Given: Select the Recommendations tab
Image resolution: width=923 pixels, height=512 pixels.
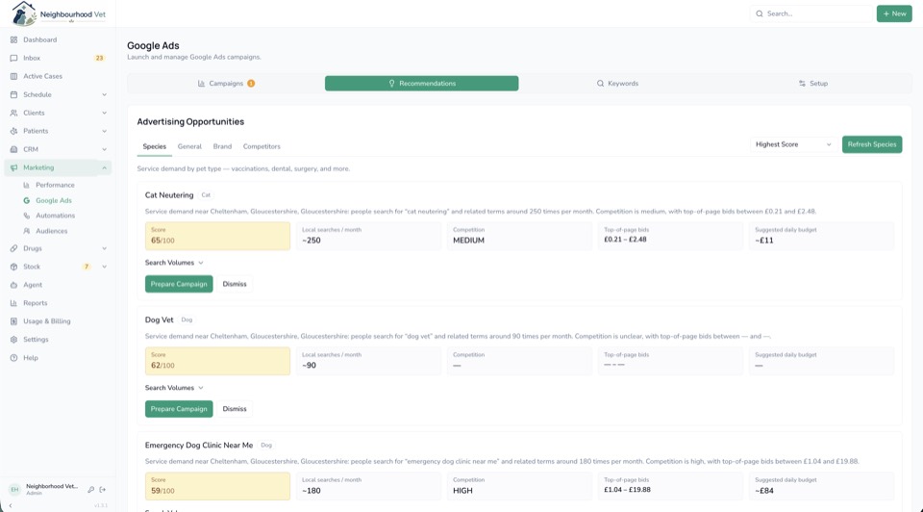Looking at the screenshot, I should (x=421, y=83).
